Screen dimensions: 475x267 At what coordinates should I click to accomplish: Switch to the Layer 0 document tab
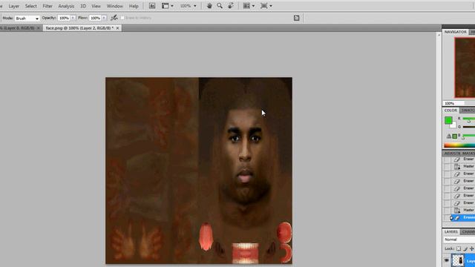tap(17, 28)
